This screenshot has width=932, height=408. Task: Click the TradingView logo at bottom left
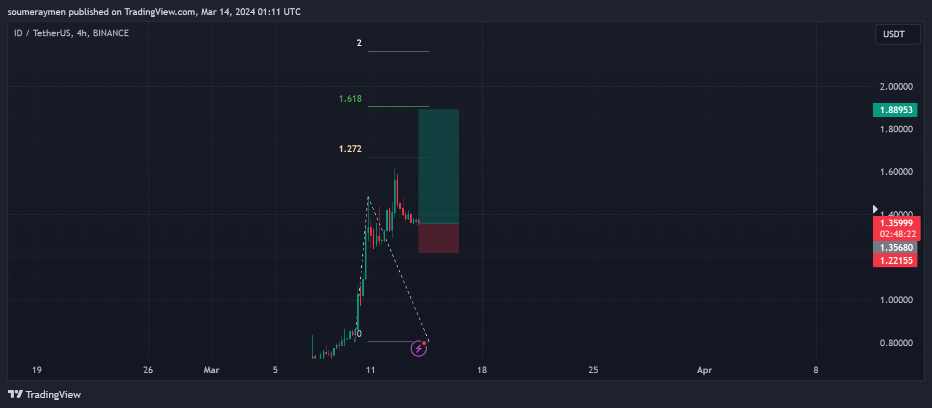[x=45, y=395]
